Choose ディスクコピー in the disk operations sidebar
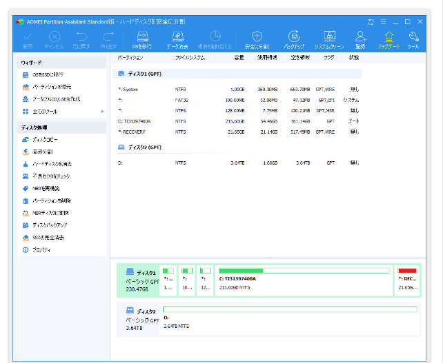The width and height of the screenshot is (443, 363). coord(46,139)
